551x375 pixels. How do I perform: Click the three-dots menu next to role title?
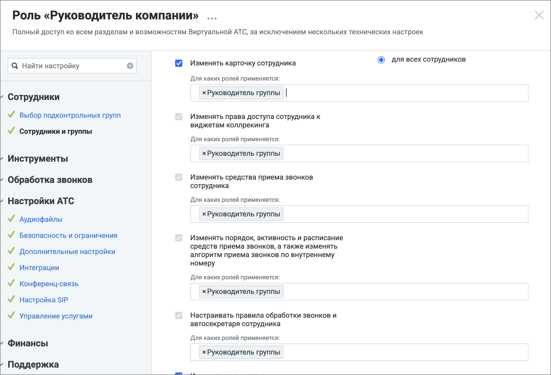pyautogui.click(x=212, y=18)
